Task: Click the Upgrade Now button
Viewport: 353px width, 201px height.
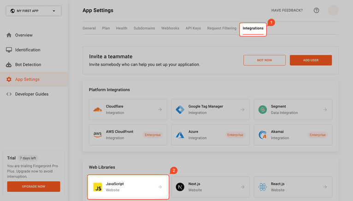Action: (x=34, y=186)
